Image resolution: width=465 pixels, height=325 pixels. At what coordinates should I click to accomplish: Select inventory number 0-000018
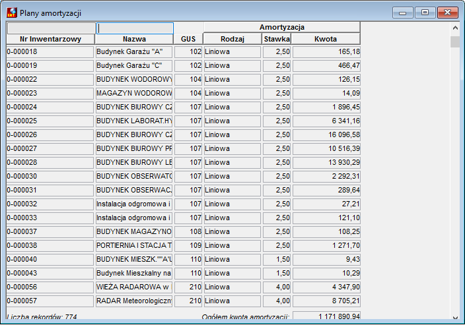click(x=50, y=52)
